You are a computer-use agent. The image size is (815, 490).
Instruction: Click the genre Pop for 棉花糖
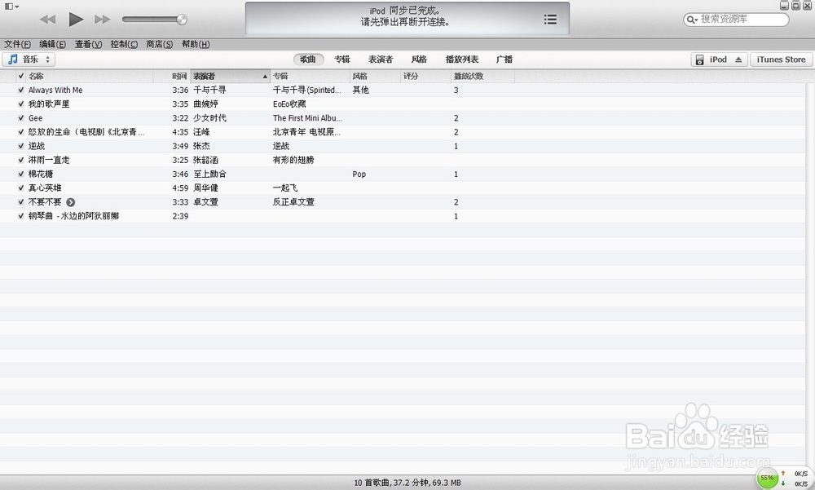359,174
